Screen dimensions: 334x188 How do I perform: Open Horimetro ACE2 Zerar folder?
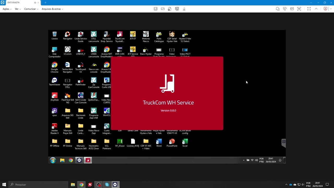94,144
